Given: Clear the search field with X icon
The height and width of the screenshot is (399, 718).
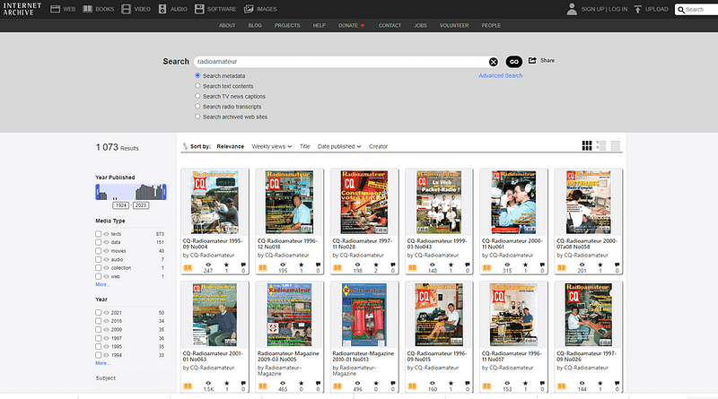Looking at the screenshot, I should (x=493, y=62).
